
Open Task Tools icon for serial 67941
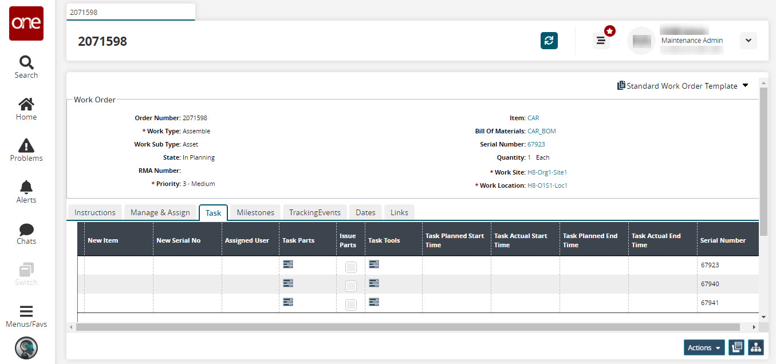tap(374, 302)
